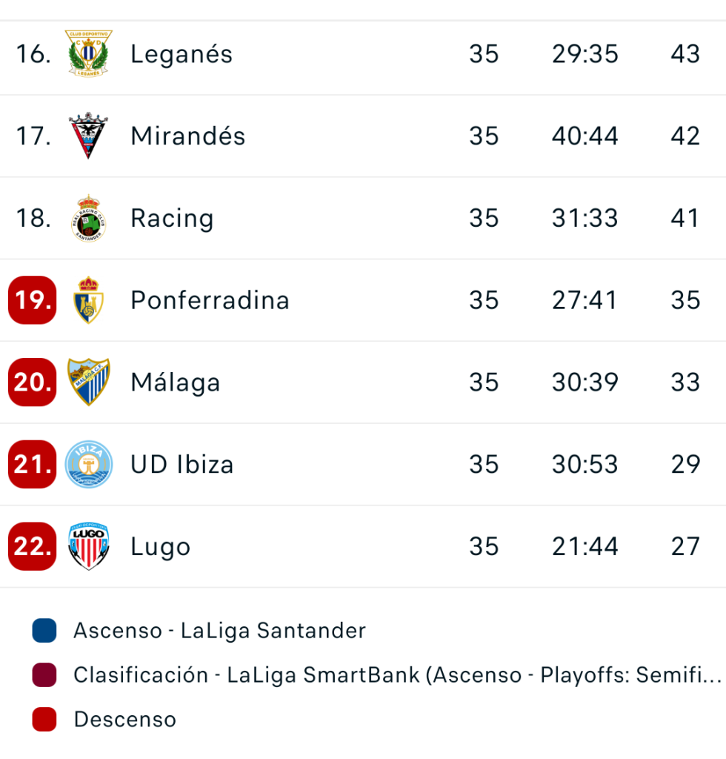Image resolution: width=726 pixels, height=759 pixels.
Task: Click the Ponferradina club crest
Action: point(88,300)
